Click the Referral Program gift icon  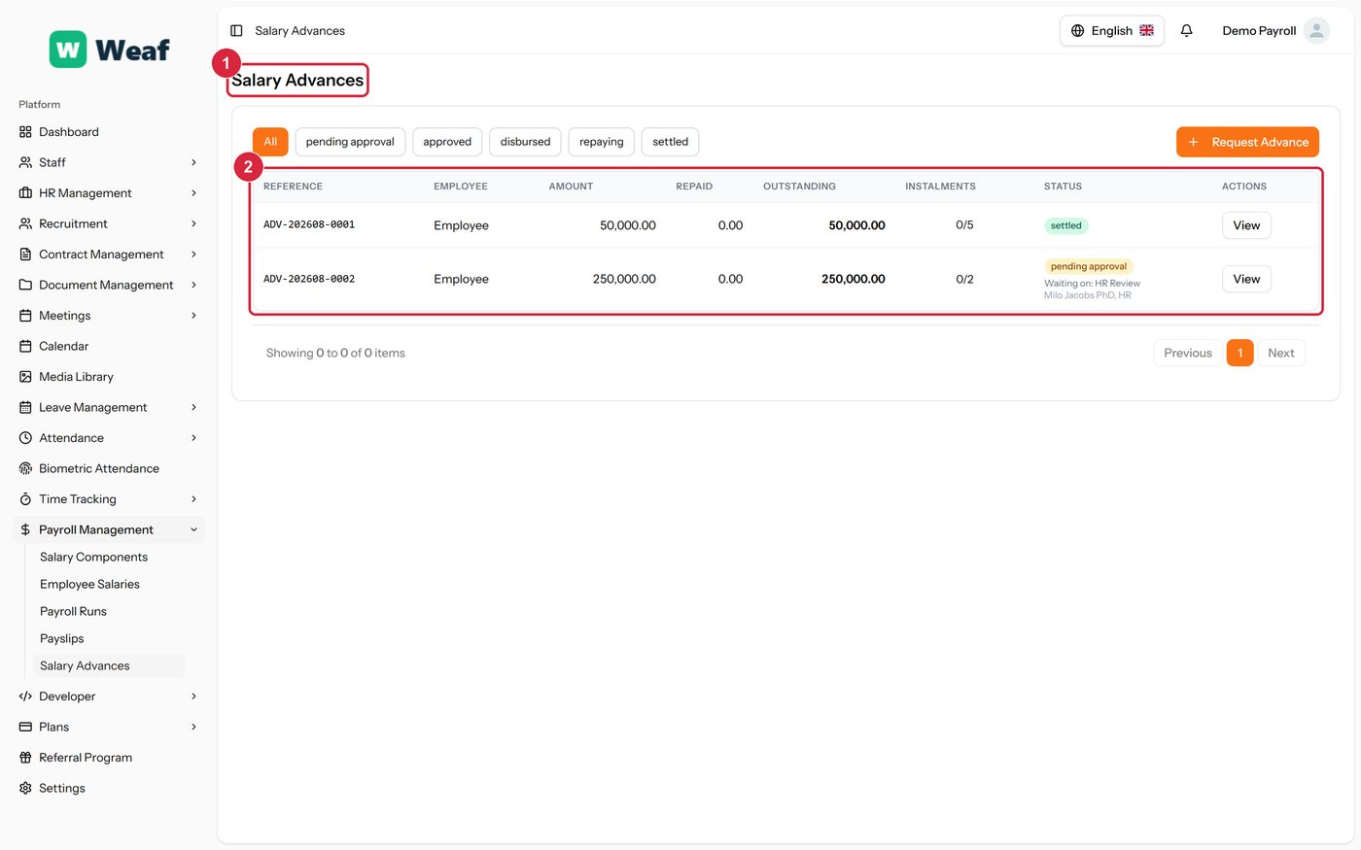[x=25, y=758]
